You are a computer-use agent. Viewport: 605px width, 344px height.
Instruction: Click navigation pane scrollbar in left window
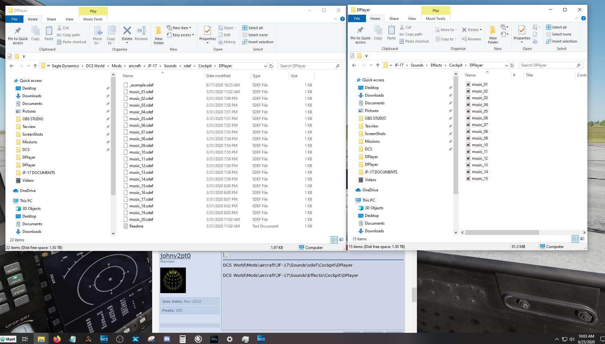coord(113,136)
